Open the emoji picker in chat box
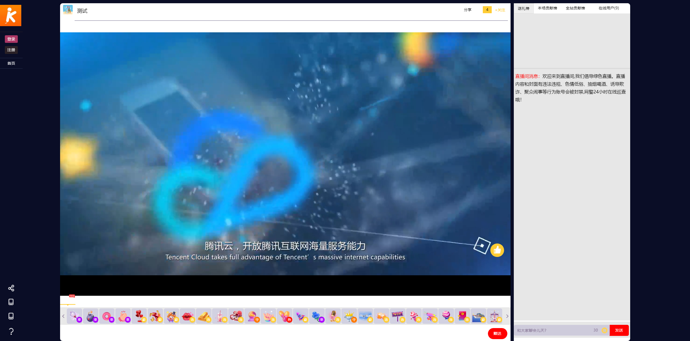The height and width of the screenshot is (341, 690). click(x=604, y=330)
